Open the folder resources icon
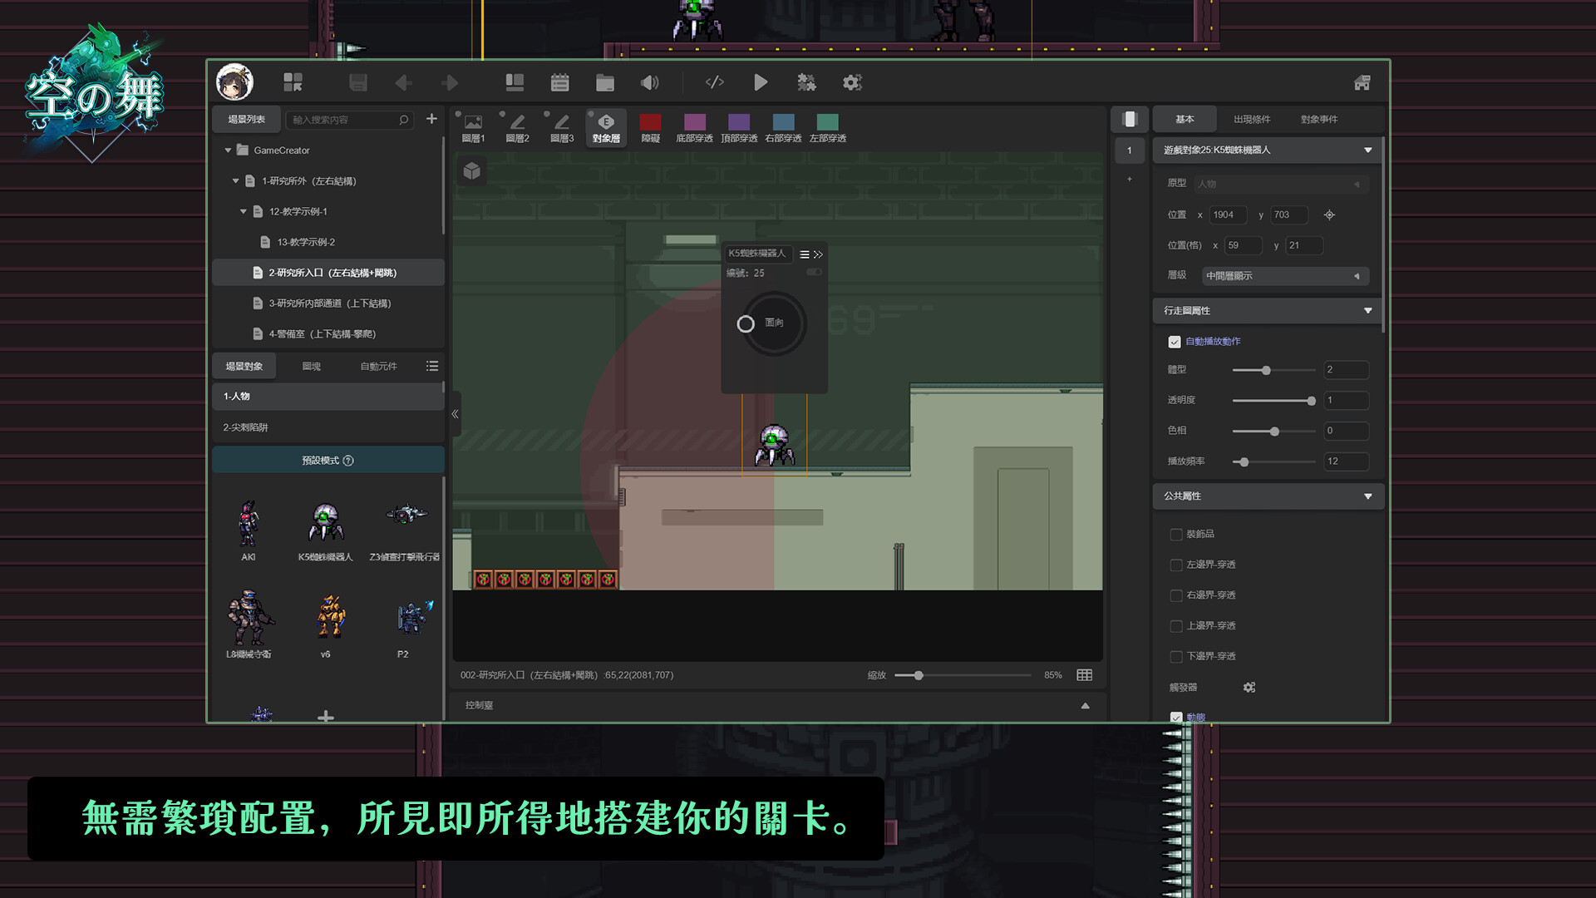 click(604, 82)
